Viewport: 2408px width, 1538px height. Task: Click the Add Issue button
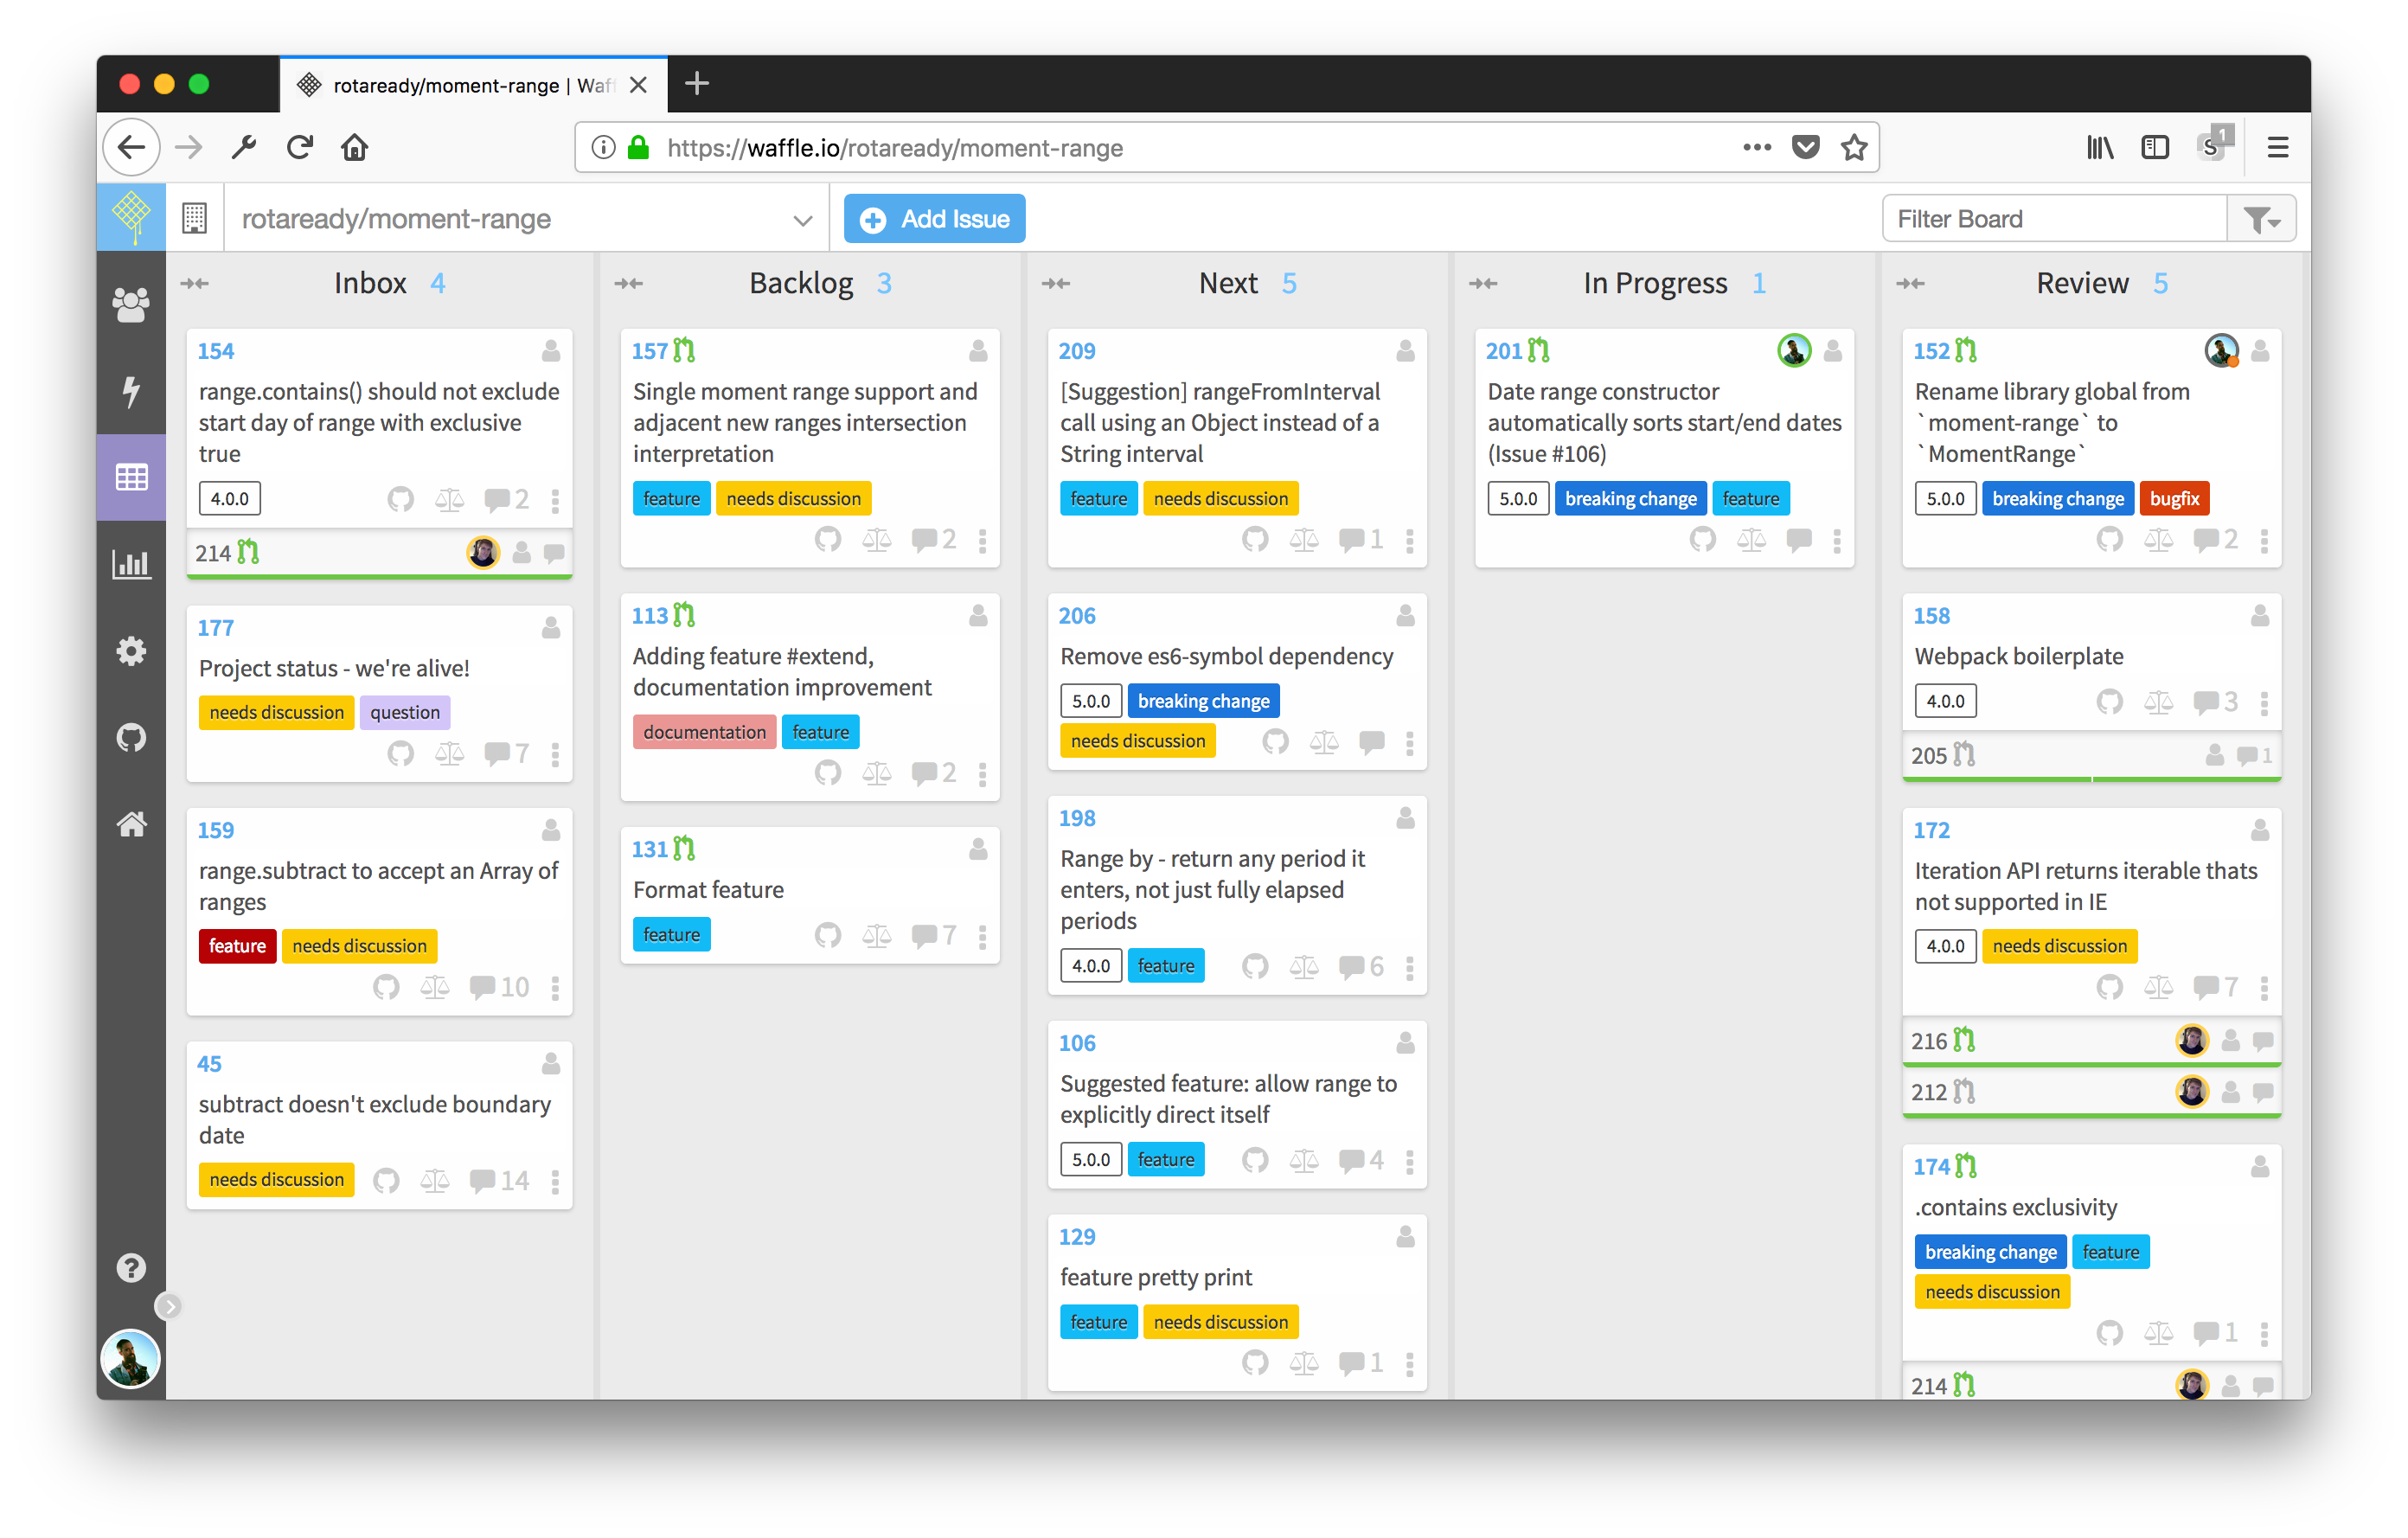pos(934,219)
